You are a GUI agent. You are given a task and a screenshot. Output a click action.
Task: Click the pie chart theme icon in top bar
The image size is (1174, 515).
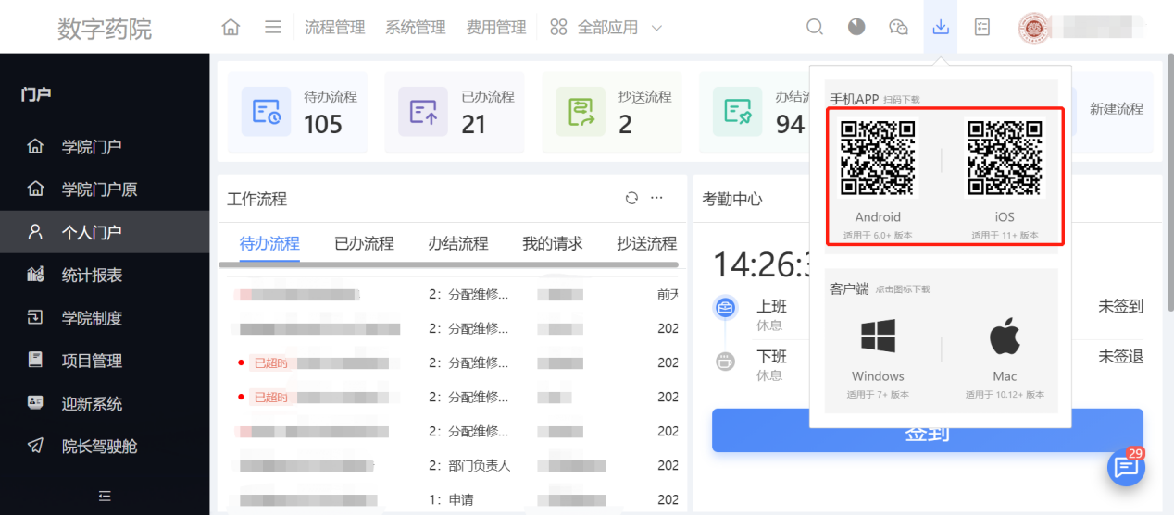point(856,28)
